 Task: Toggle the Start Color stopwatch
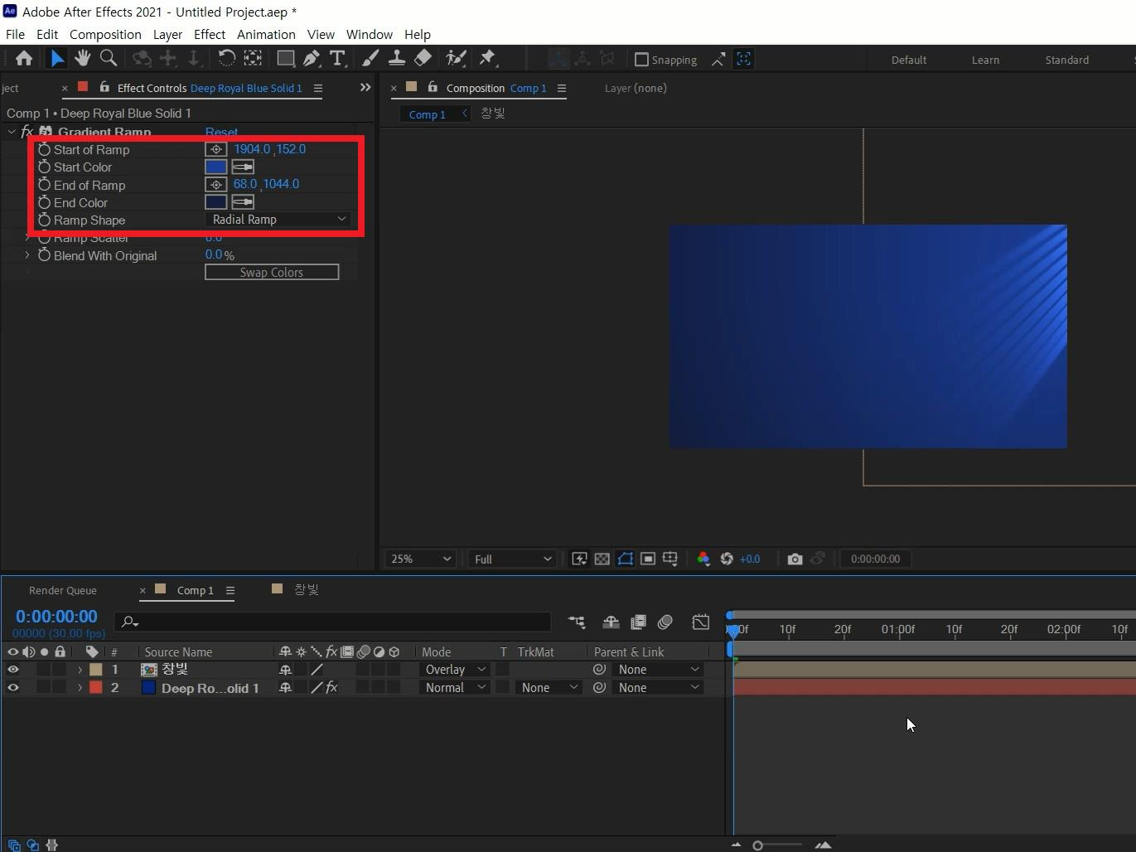pyautogui.click(x=45, y=167)
